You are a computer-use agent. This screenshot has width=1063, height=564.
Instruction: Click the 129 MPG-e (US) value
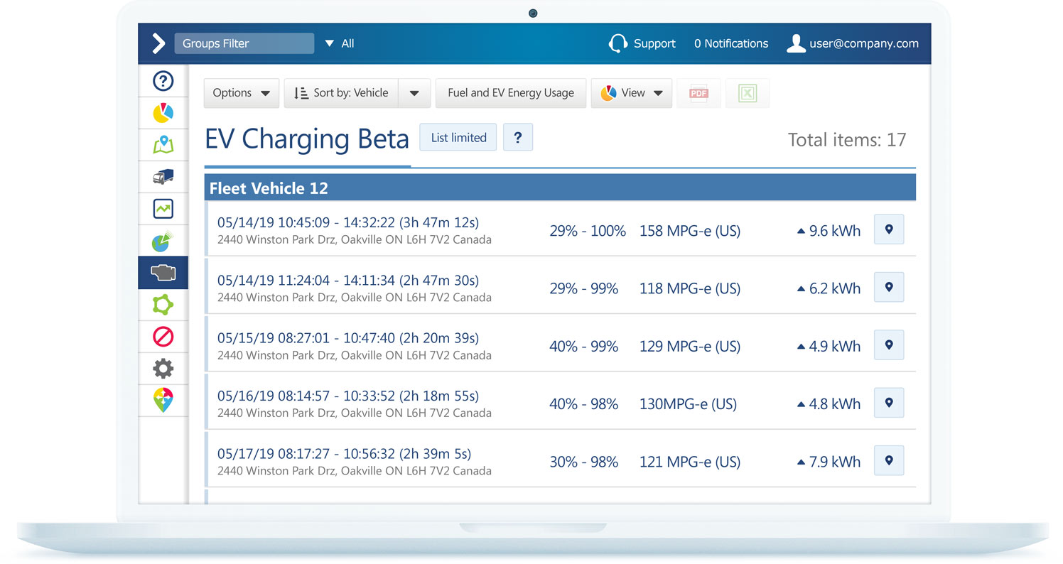[x=690, y=347]
